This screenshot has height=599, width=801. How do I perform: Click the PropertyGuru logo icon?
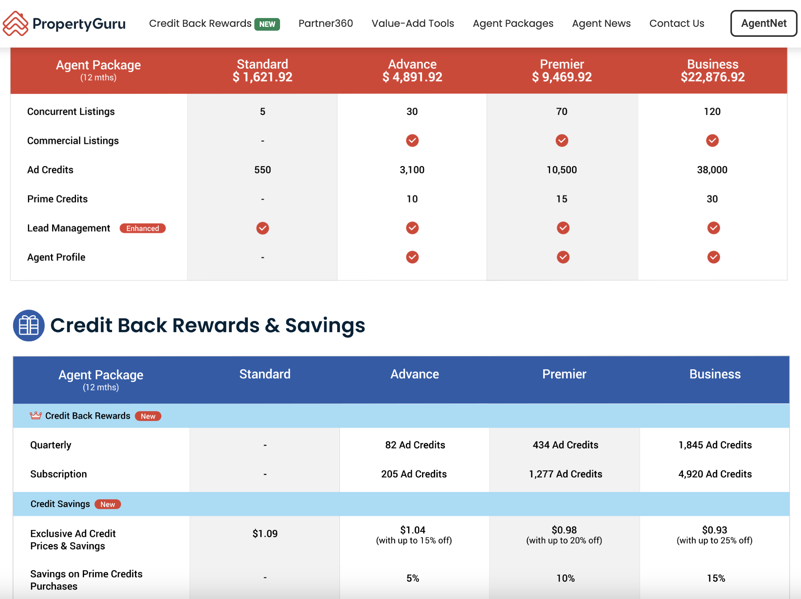click(x=15, y=23)
